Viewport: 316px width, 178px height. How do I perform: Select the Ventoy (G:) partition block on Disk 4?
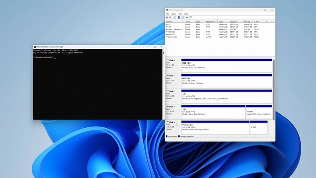(215, 127)
